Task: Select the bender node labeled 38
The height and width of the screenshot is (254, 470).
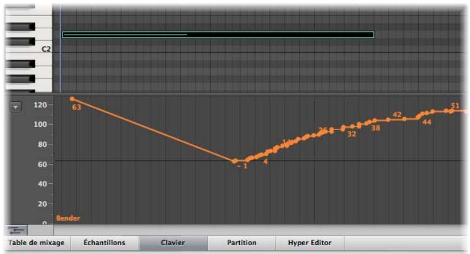Action: point(374,121)
